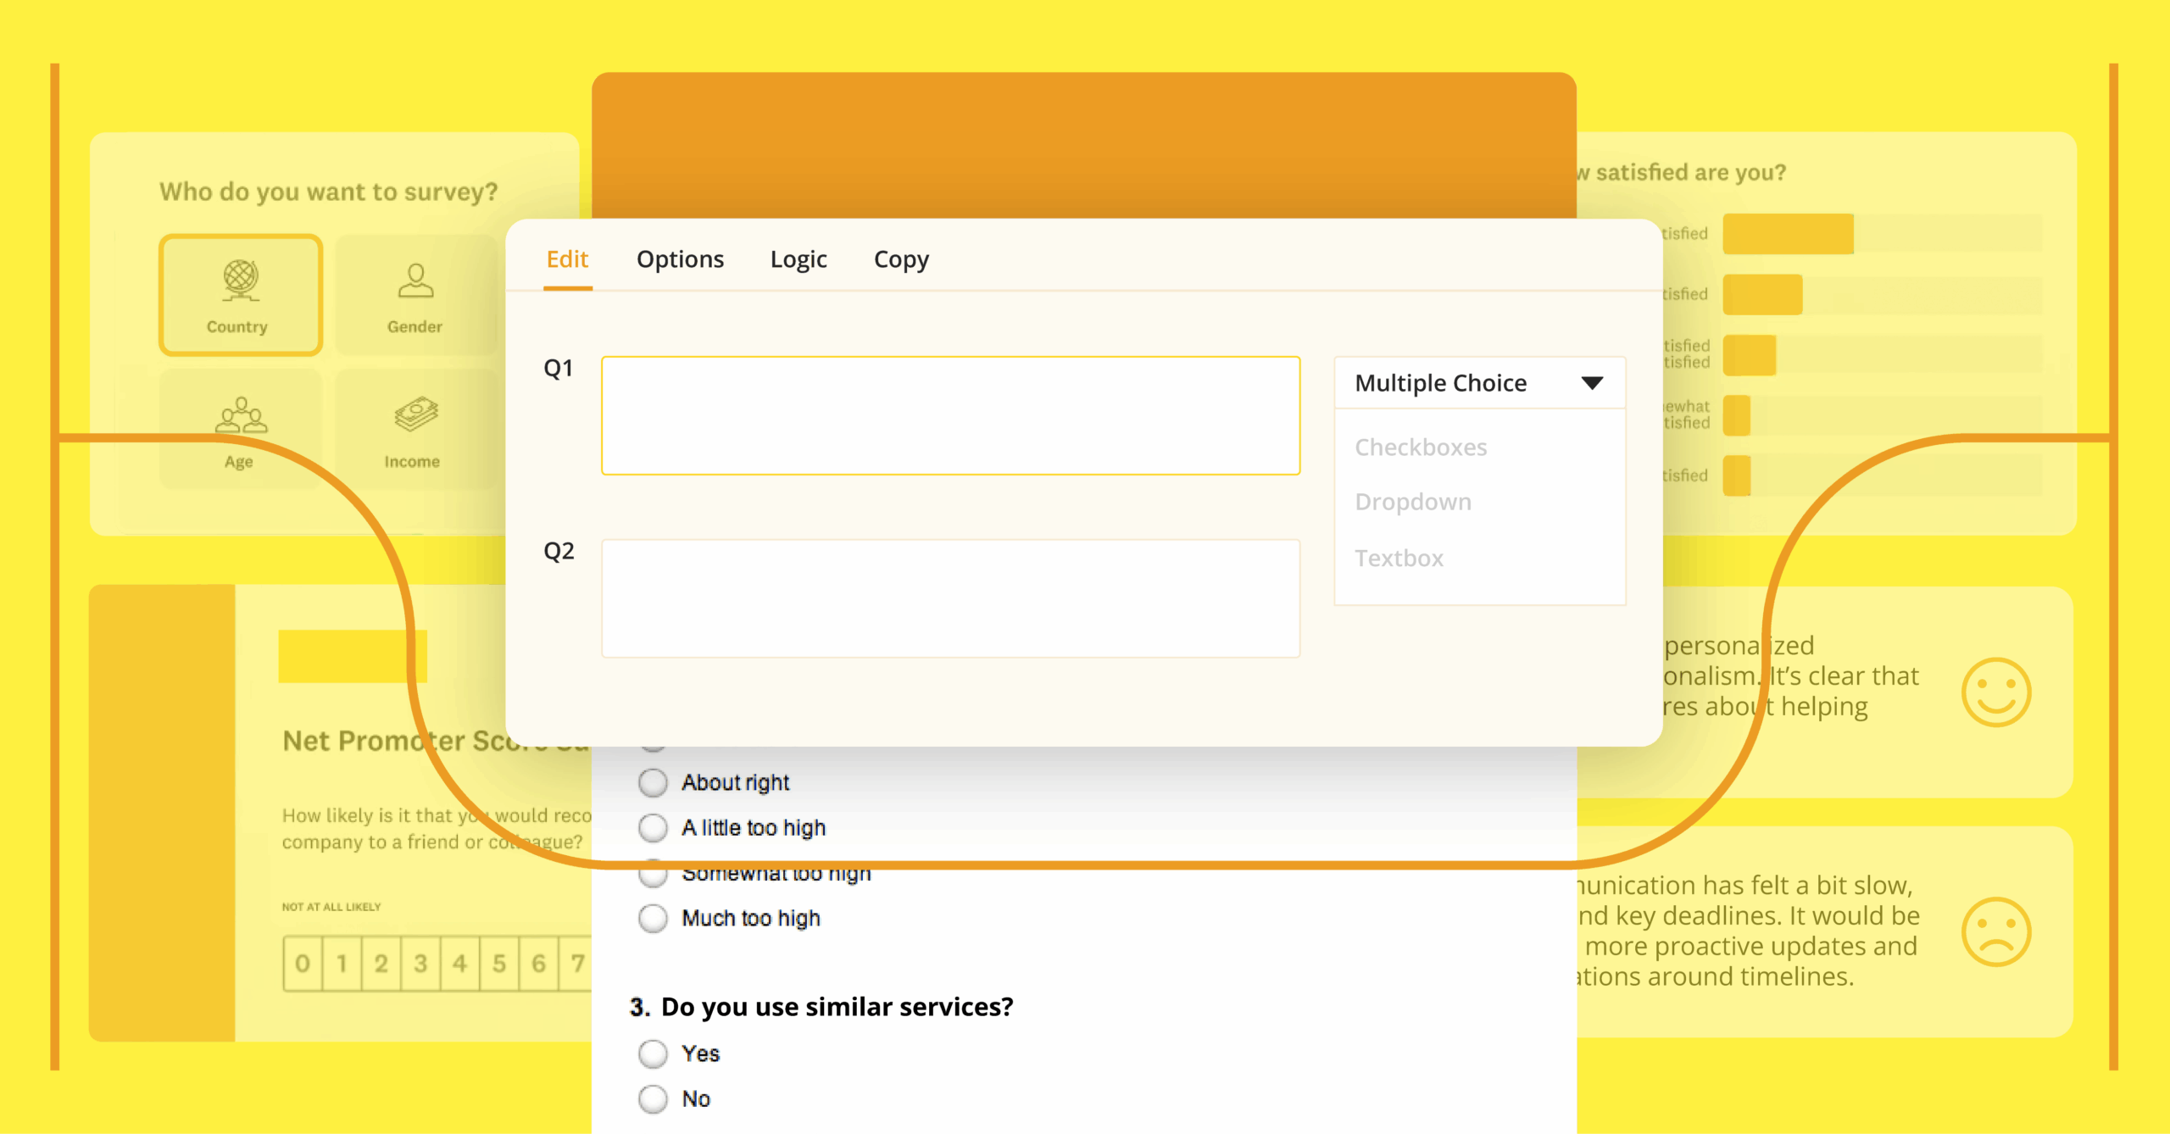This screenshot has height=1134, width=2170.
Task: Select score 3 on NPS scale
Action: click(420, 964)
